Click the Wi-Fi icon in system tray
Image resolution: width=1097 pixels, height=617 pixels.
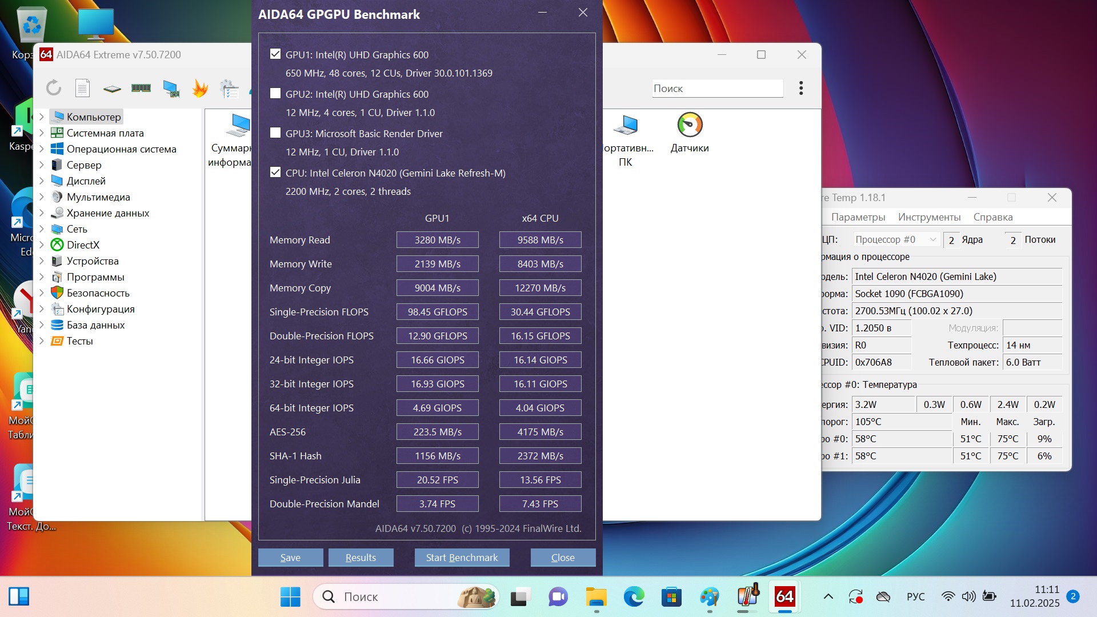pyautogui.click(x=948, y=597)
